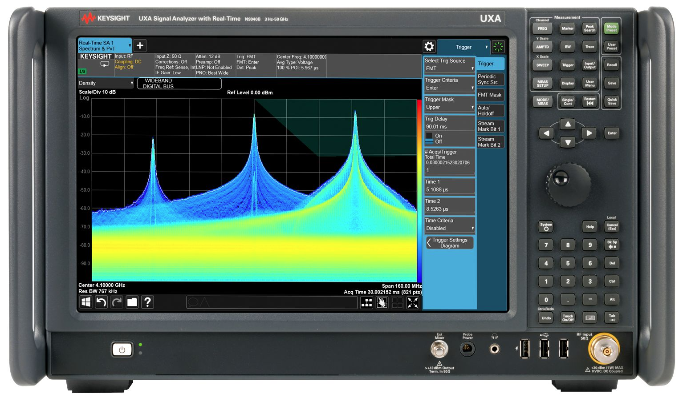The image size is (683, 402).
Task: Click the multi-window grid icon
Action: (397, 303)
